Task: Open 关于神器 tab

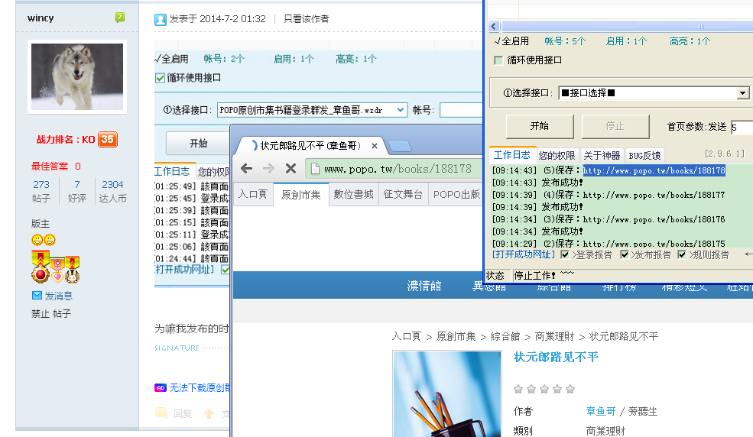Action: pyautogui.click(x=602, y=155)
